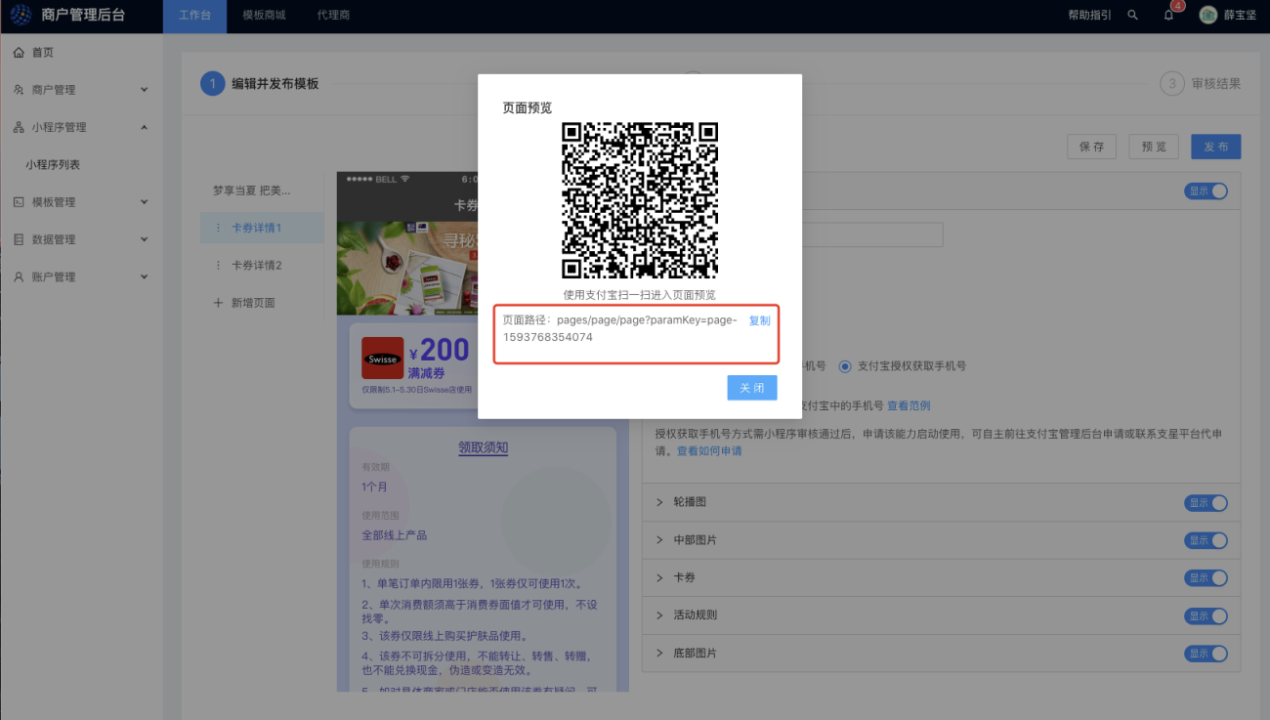Select the 卡券详情1 page item
Screen dimensions: 1270x720
tap(262, 228)
